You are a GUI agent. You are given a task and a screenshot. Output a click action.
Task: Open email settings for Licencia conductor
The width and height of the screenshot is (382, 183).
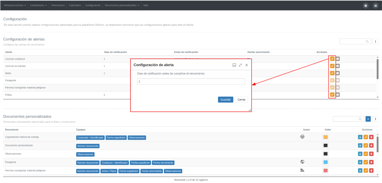click(338, 59)
